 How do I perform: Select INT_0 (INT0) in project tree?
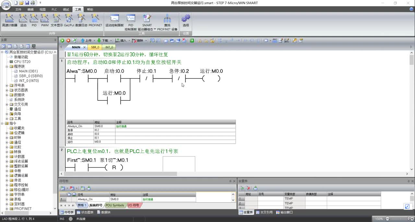point(29,81)
